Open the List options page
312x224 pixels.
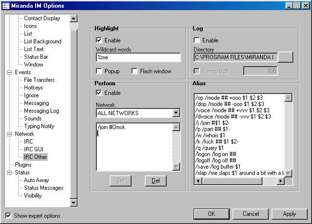28,34
